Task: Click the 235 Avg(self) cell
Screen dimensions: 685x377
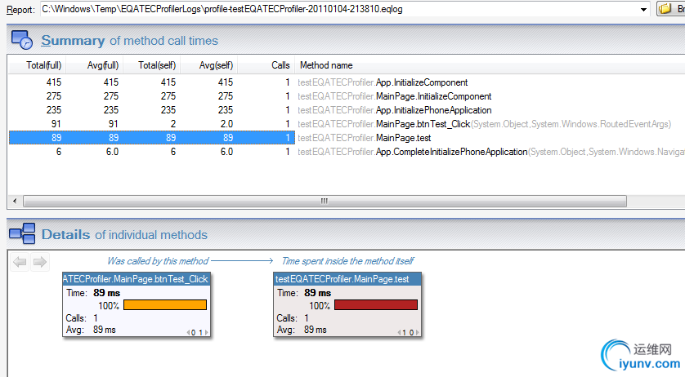Action: pos(226,110)
